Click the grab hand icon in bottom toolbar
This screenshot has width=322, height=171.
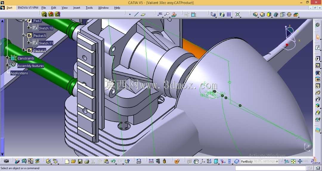tap(196, 161)
